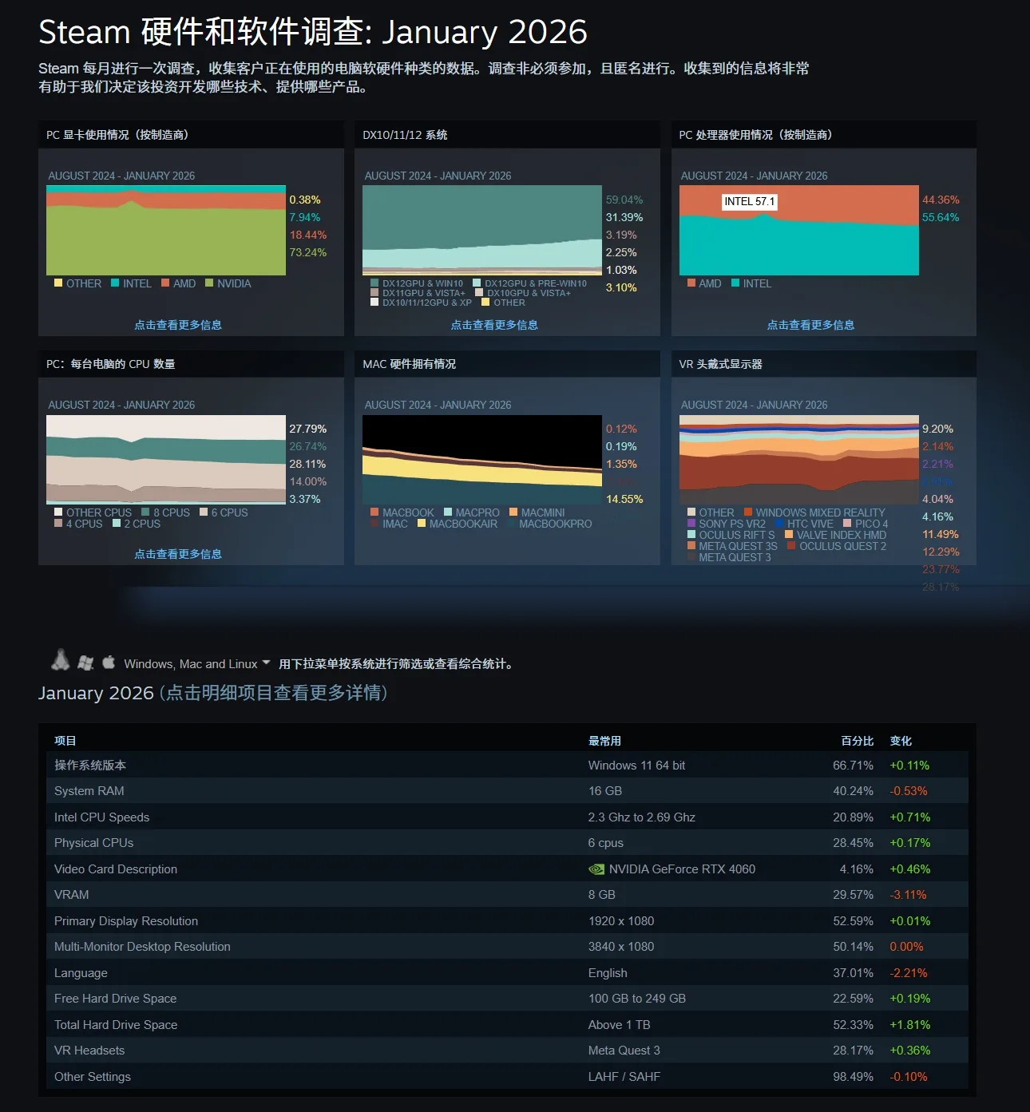The width and height of the screenshot is (1030, 1112).
Task: Select the Apple logo filter icon
Action: pyautogui.click(x=108, y=662)
